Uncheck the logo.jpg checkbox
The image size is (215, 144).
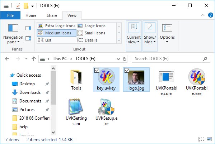coord(127,71)
